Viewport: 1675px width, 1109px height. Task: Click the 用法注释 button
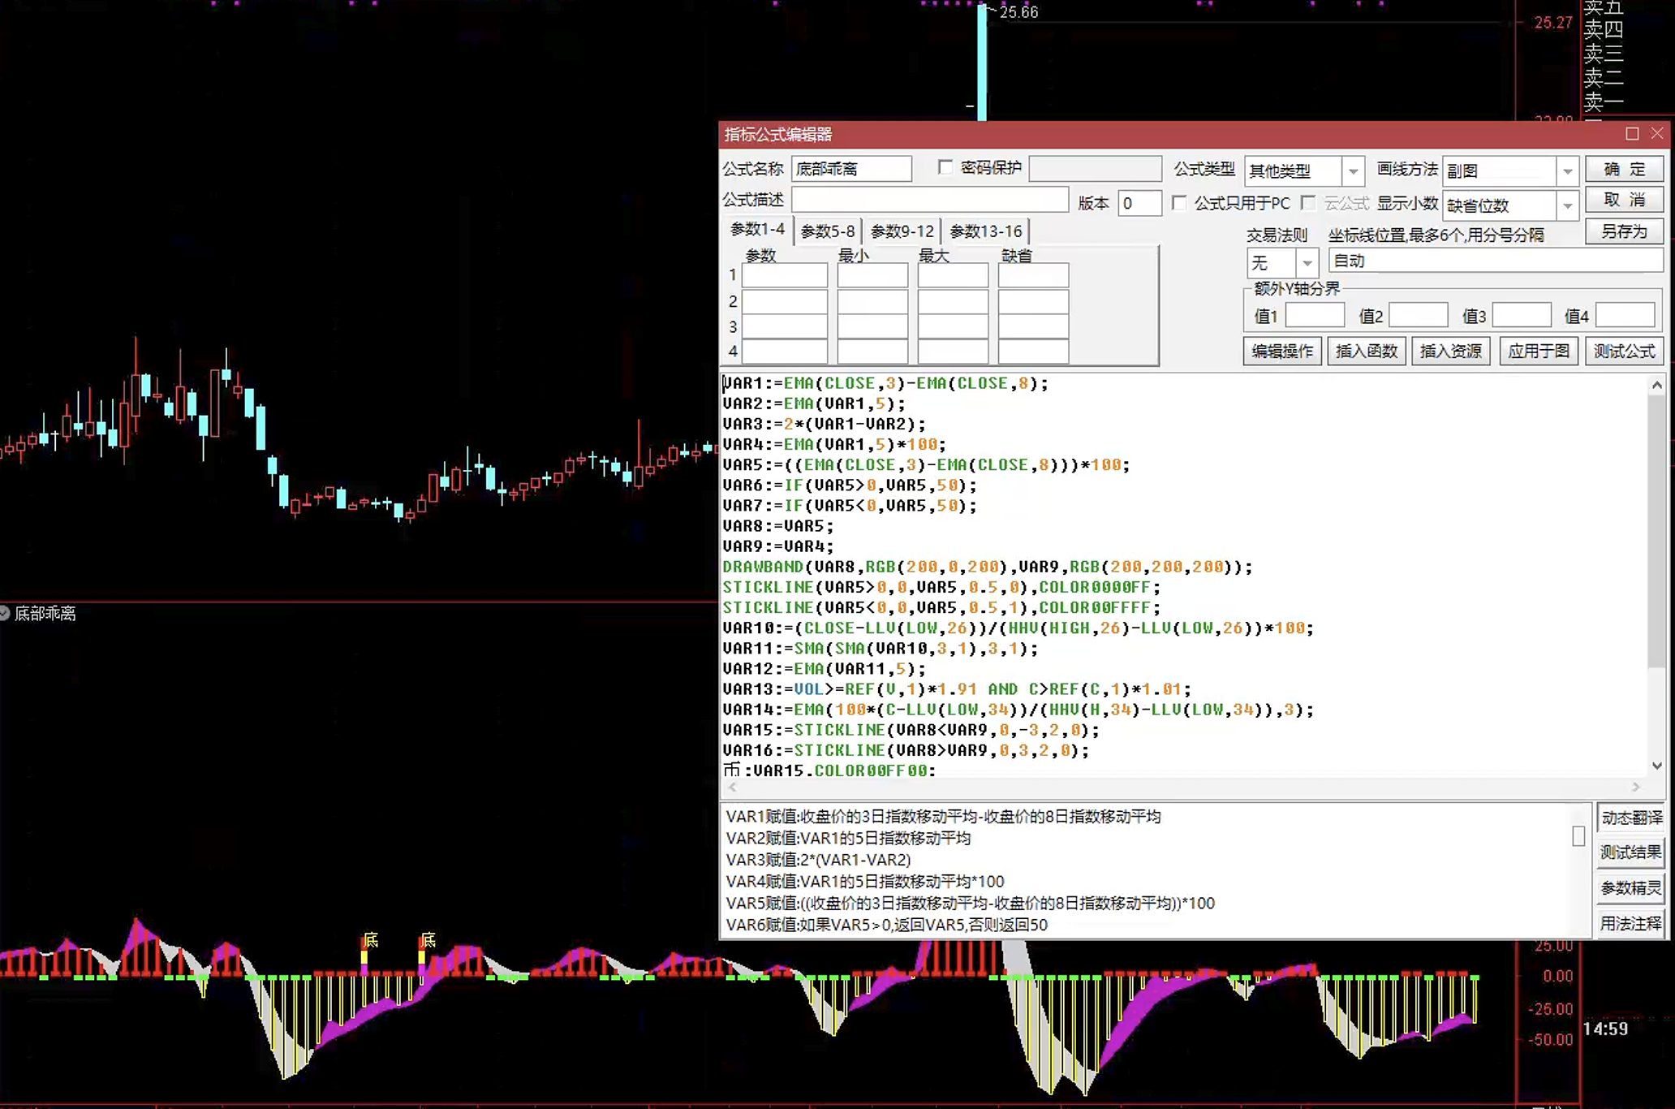pos(1630,923)
